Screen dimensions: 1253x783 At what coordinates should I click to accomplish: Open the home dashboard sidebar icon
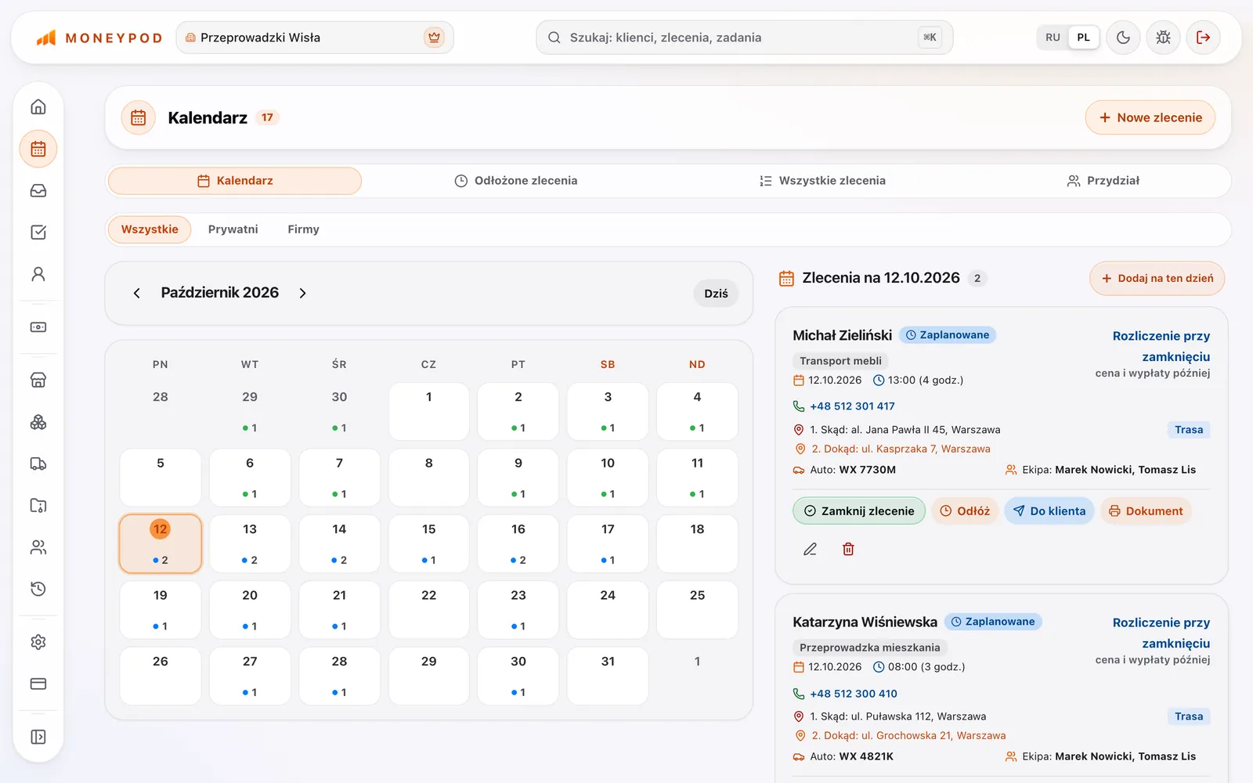38,106
